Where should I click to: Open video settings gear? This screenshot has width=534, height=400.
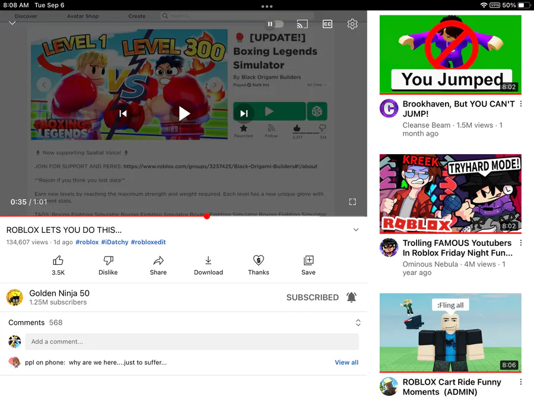tap(352, 24)
